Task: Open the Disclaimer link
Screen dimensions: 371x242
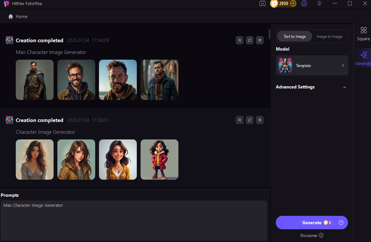Action: (309, 236)
